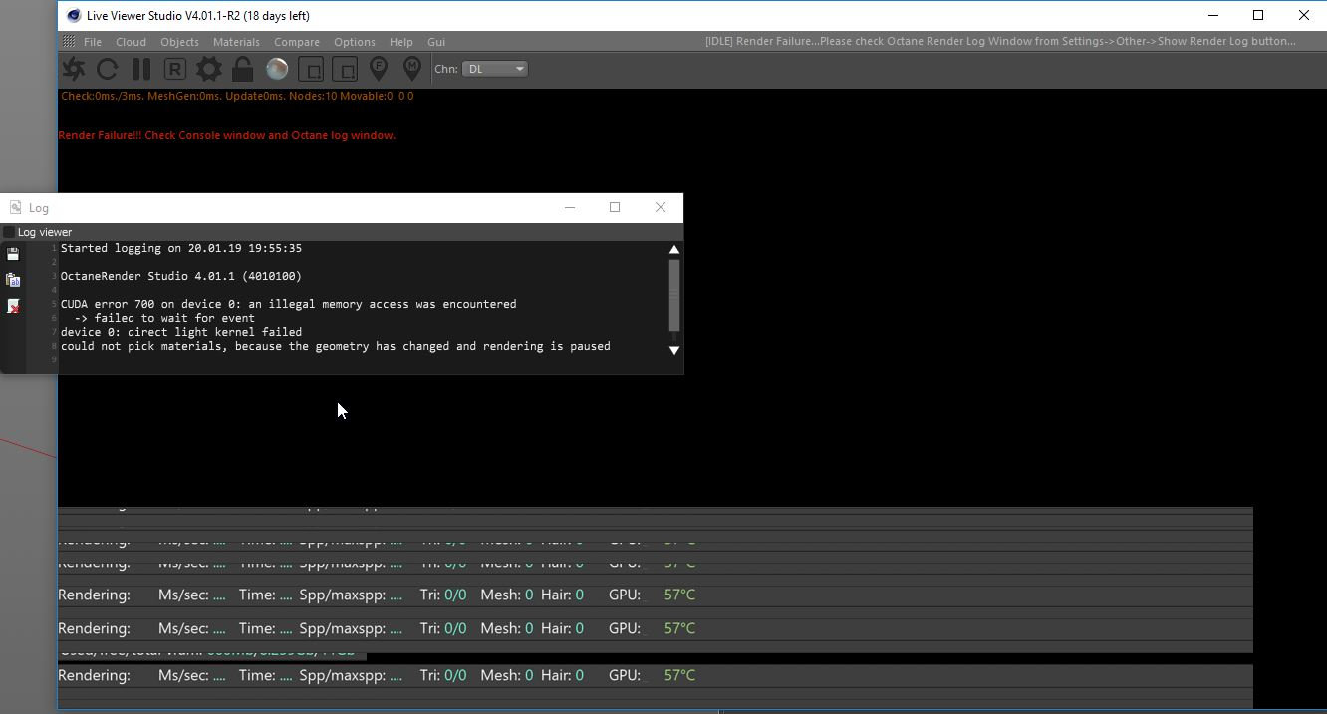This screenshot has width=1327, height=714.
Task: Click the 'CUDA error 700 on device 0' log line
Action: [x=289, y=304]
